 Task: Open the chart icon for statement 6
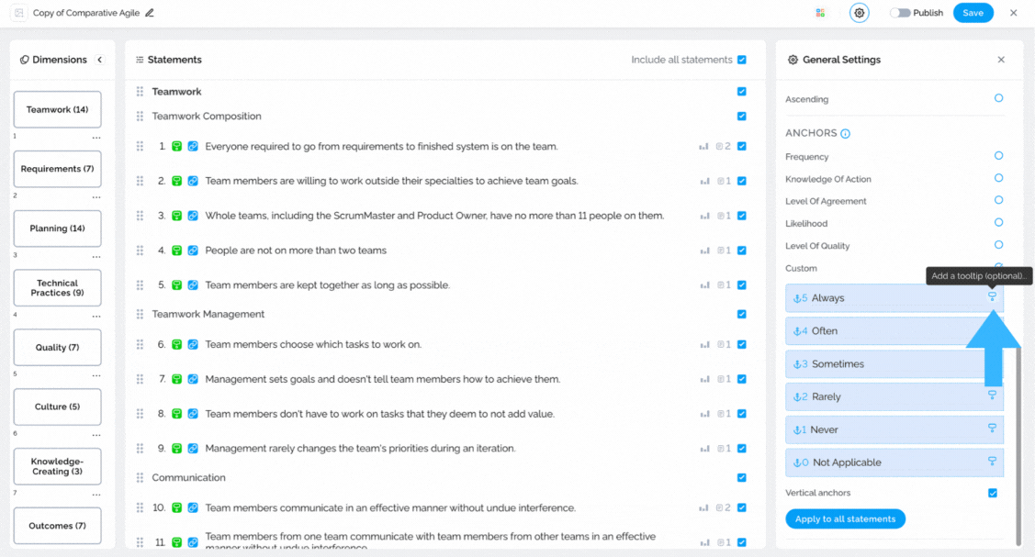(x=704, y=345)
